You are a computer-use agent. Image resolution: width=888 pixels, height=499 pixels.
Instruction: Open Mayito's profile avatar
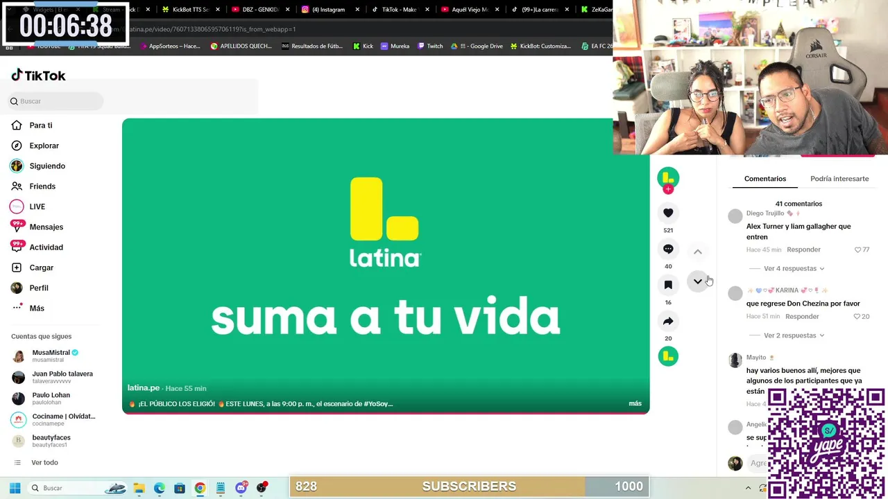pos(735,360)
